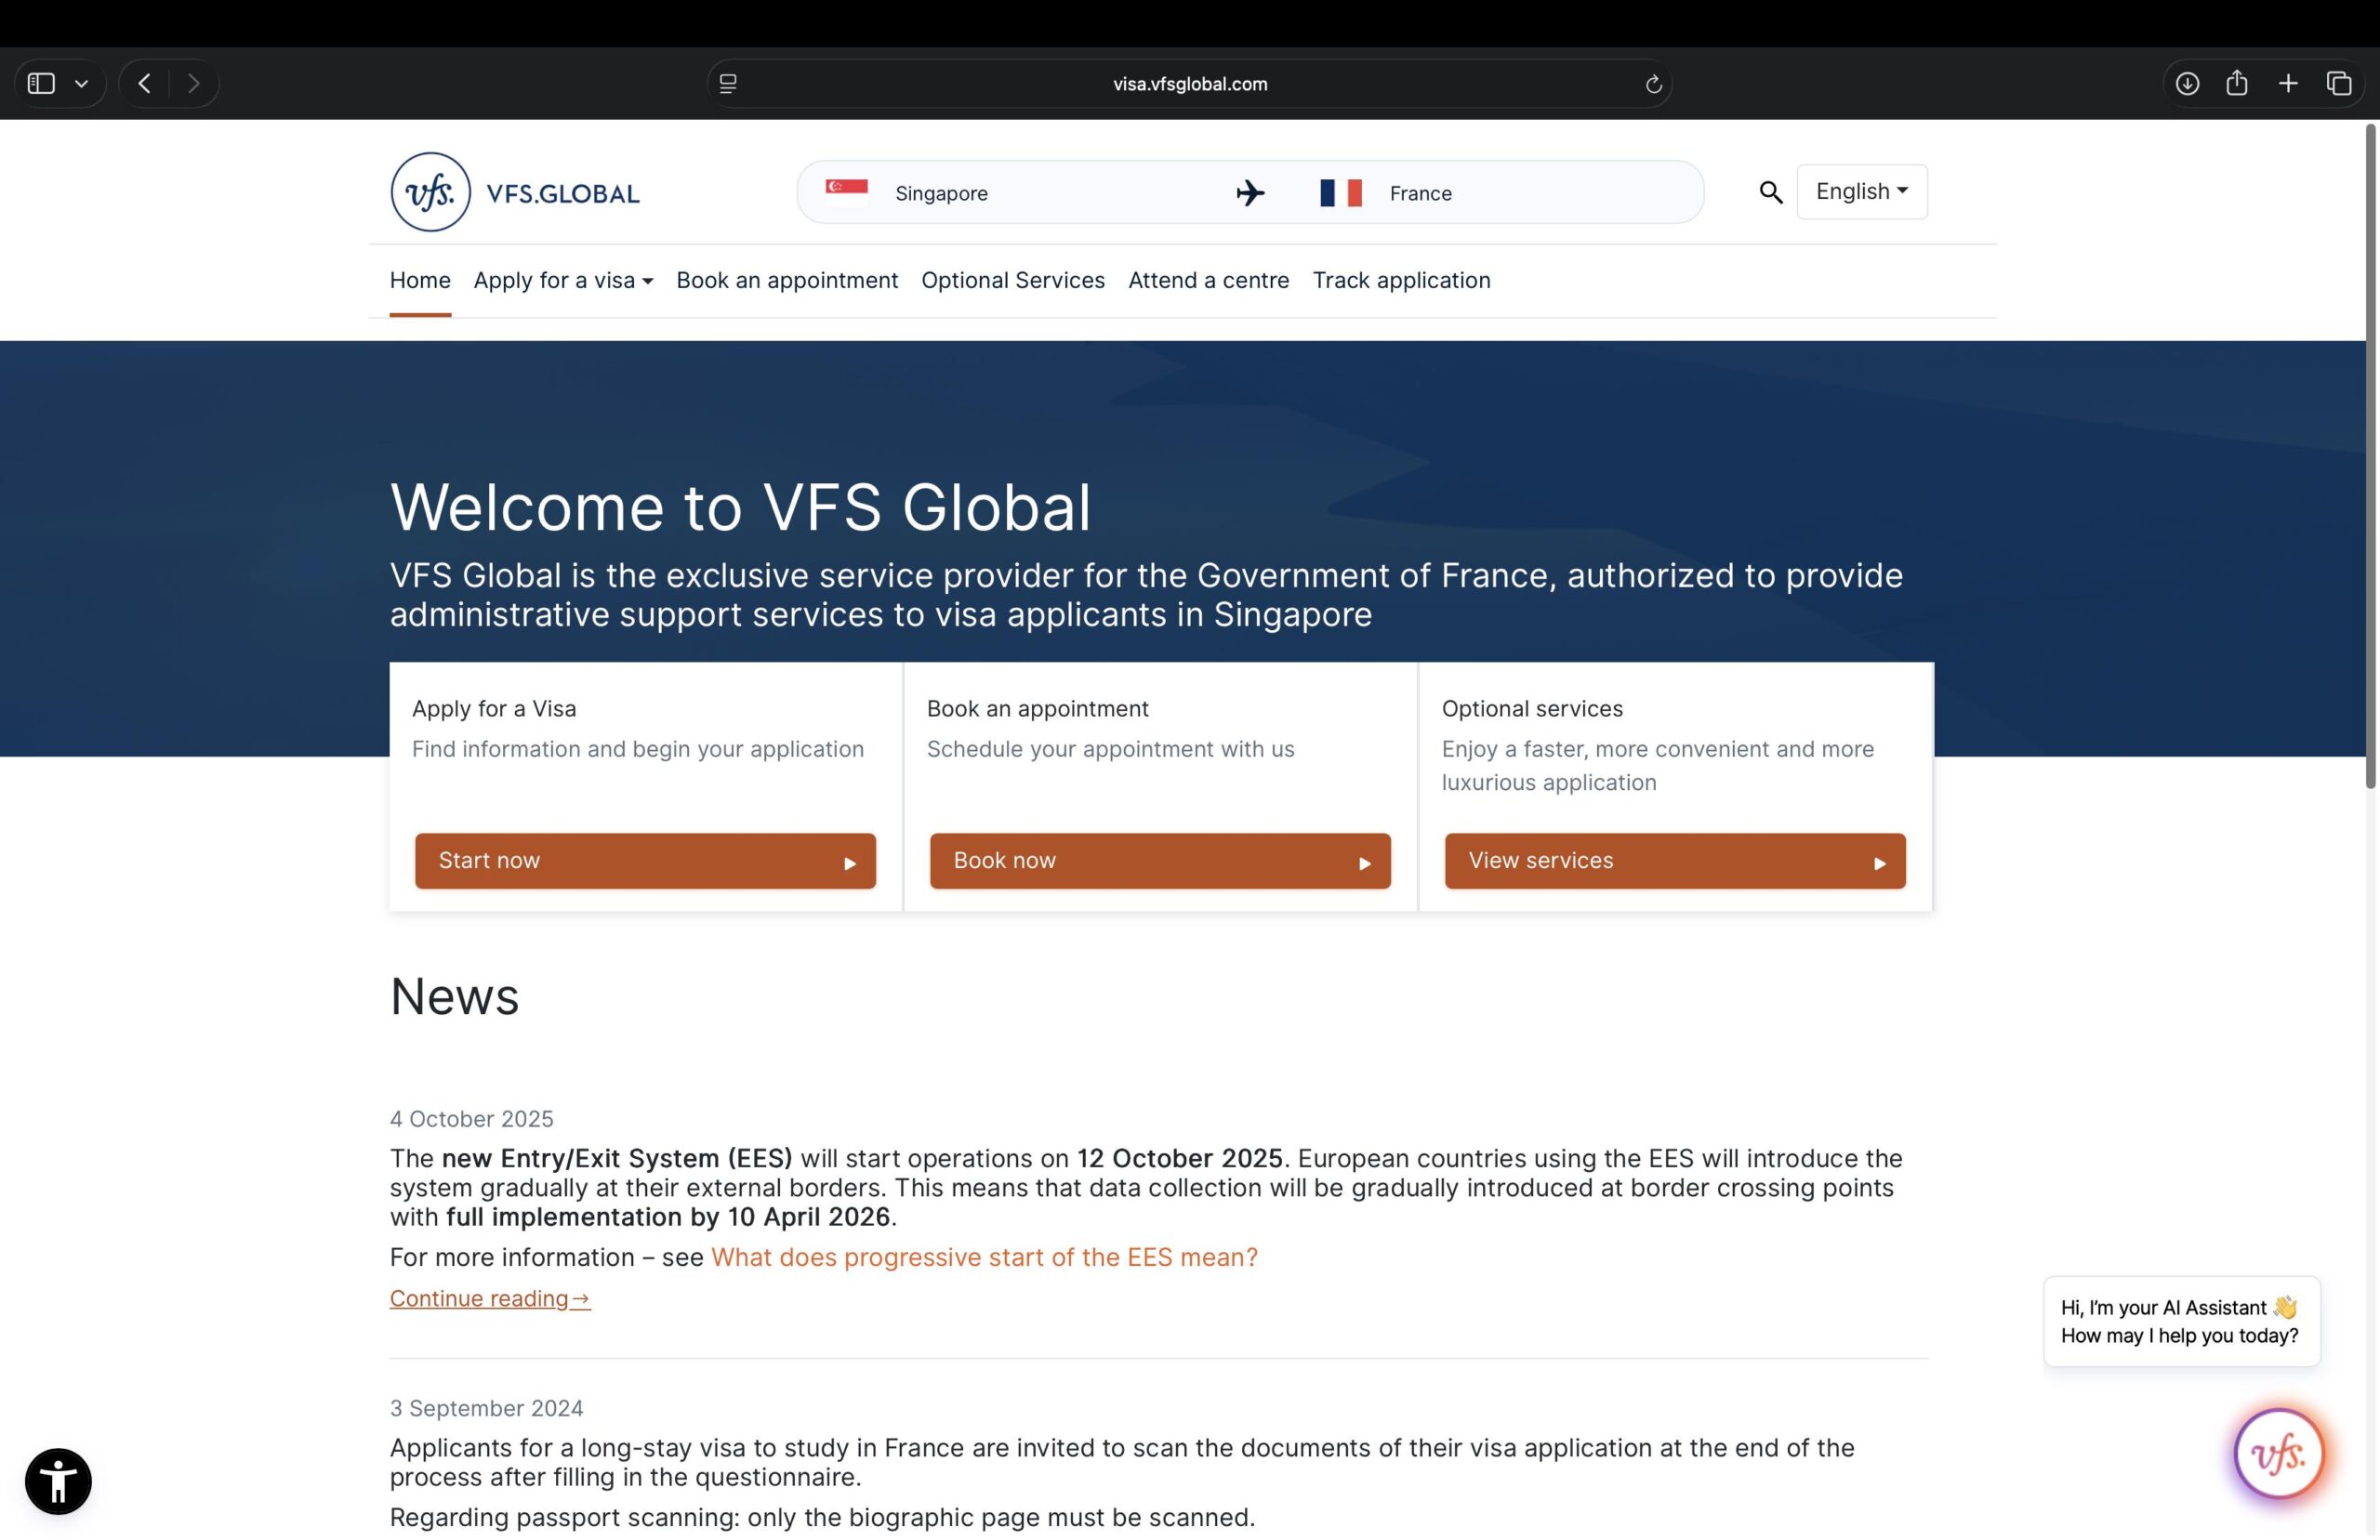Image resolution: width=2380 pixels, height=1540 pixels.
Task: Open the Safari downloads icon
Action: (x=2187, y=83)
